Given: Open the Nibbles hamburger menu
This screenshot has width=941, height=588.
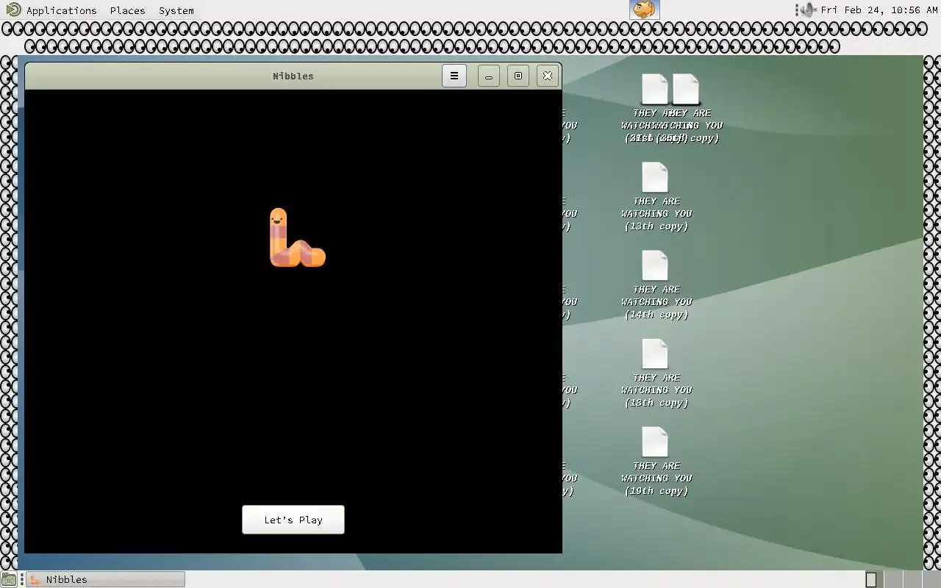Looking at the screenshot, I should coord(454,76).
